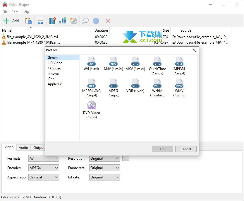Click the blue information toolbar icon
244x201 pixels.
tap(96, 21)
